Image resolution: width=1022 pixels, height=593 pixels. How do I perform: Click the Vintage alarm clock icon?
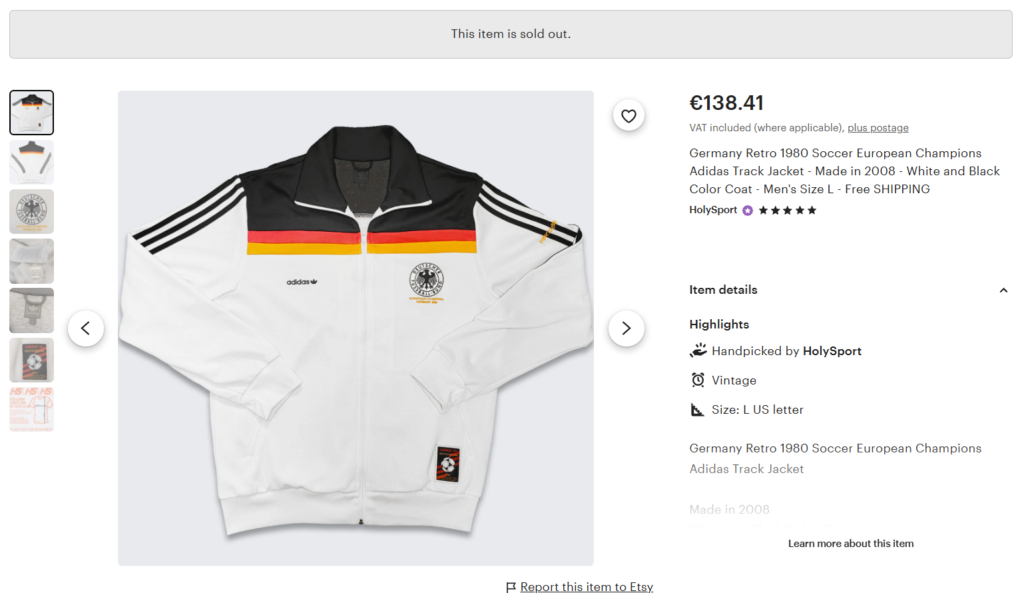697,379
